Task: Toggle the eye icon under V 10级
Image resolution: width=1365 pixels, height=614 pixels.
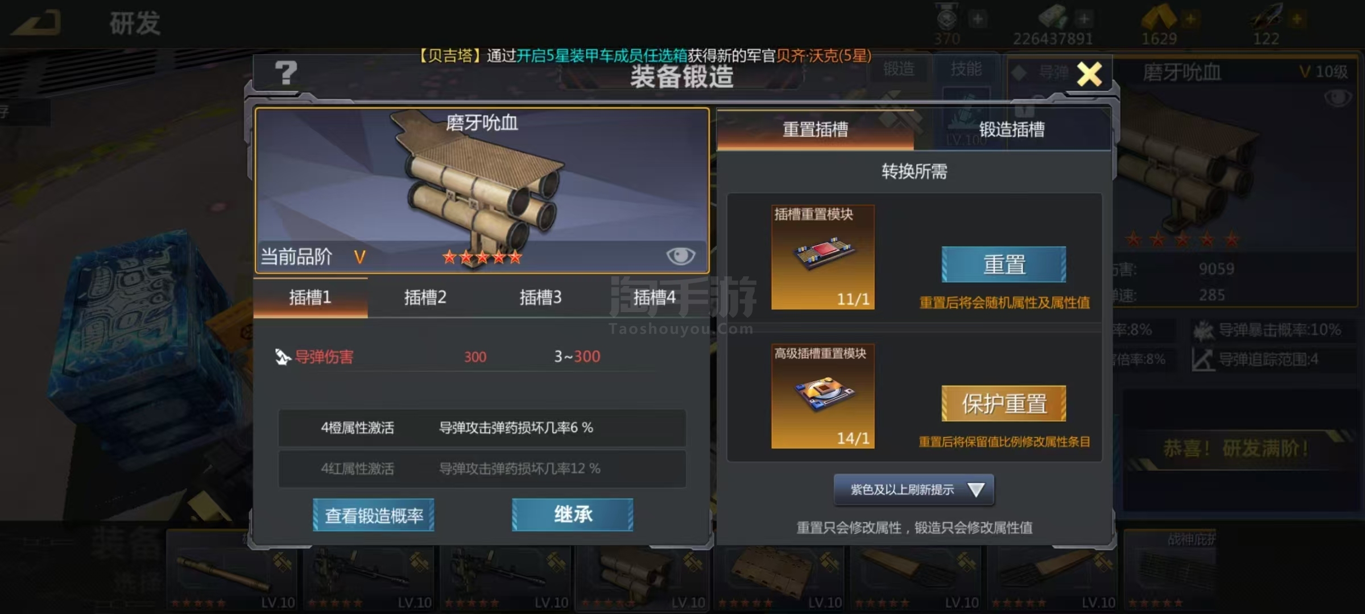Action: tap(1337, 98)
